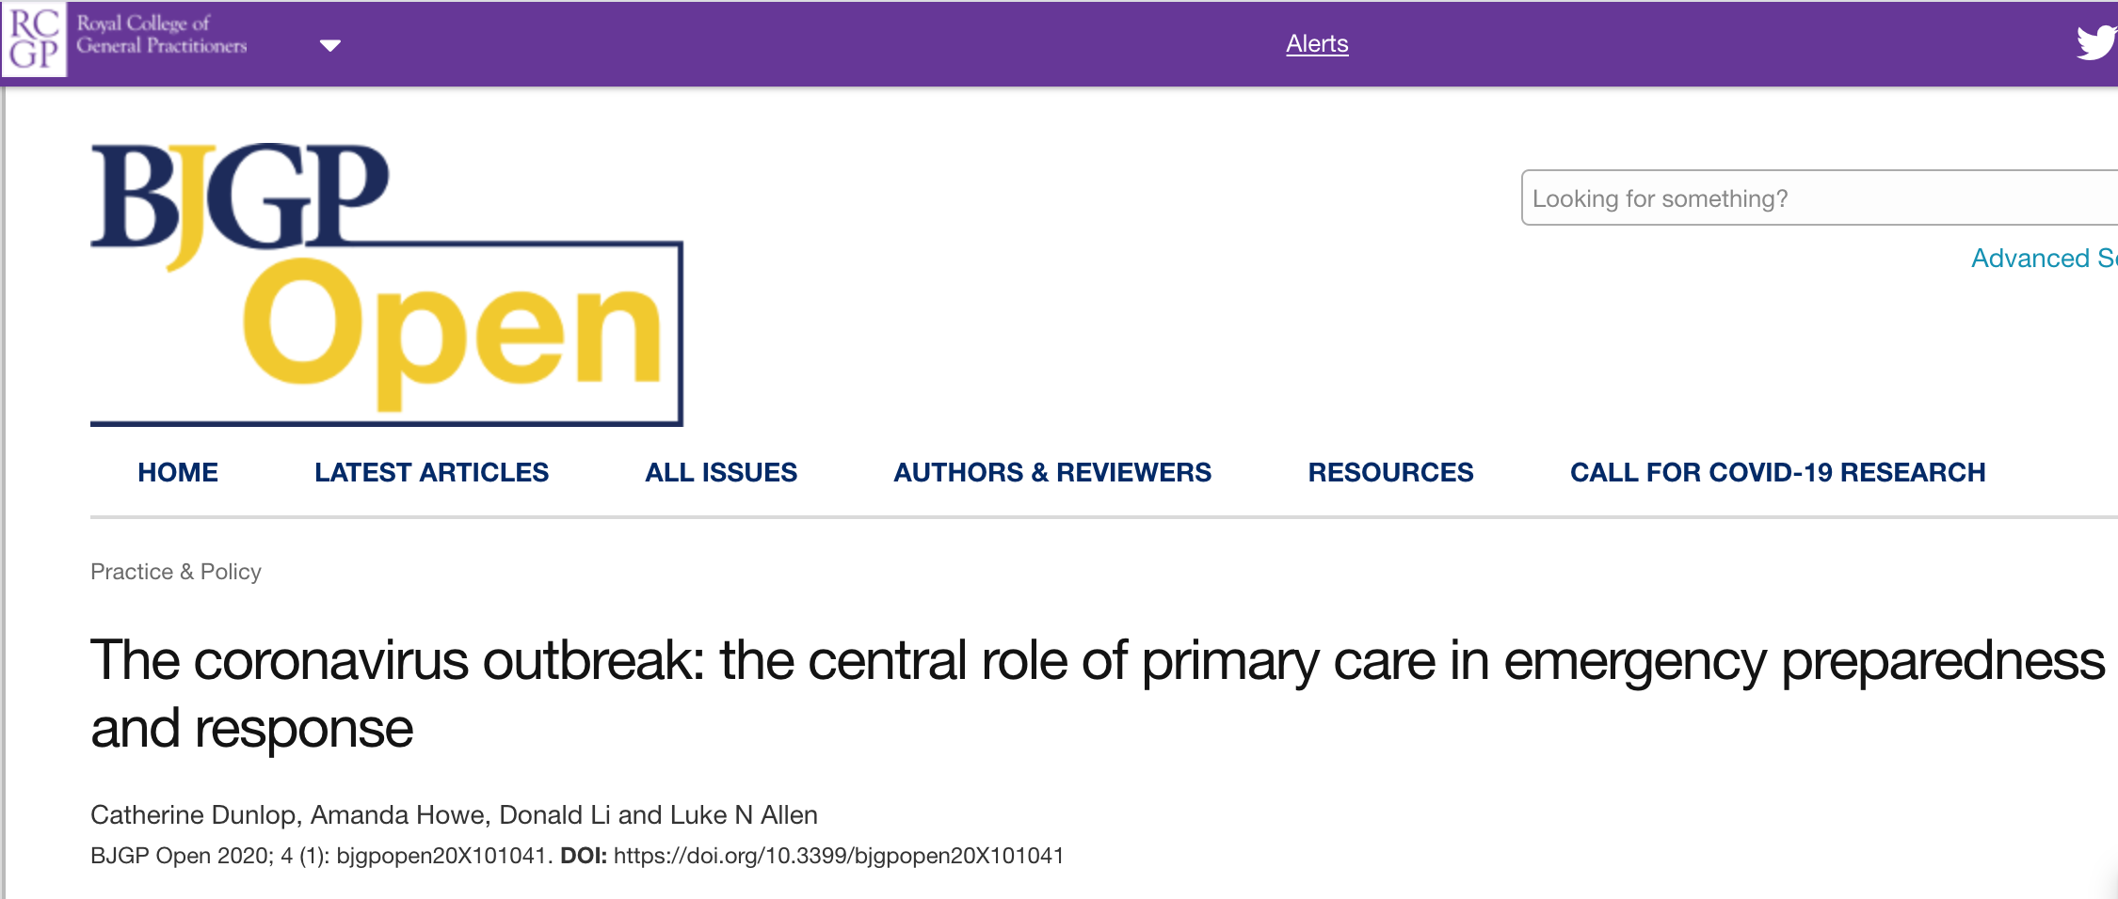Open the Alerts link

(x=1317, y=44)
